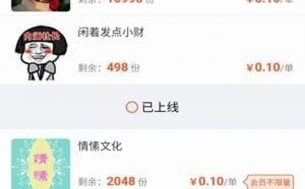Screen dimensions: 305x189
Task: Click ¥0.10/单 price for 闲着发点小财
Action: click(269, 67)
